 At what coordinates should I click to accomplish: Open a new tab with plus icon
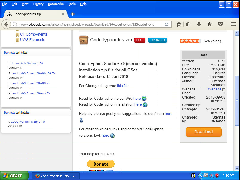pos(73,14)
